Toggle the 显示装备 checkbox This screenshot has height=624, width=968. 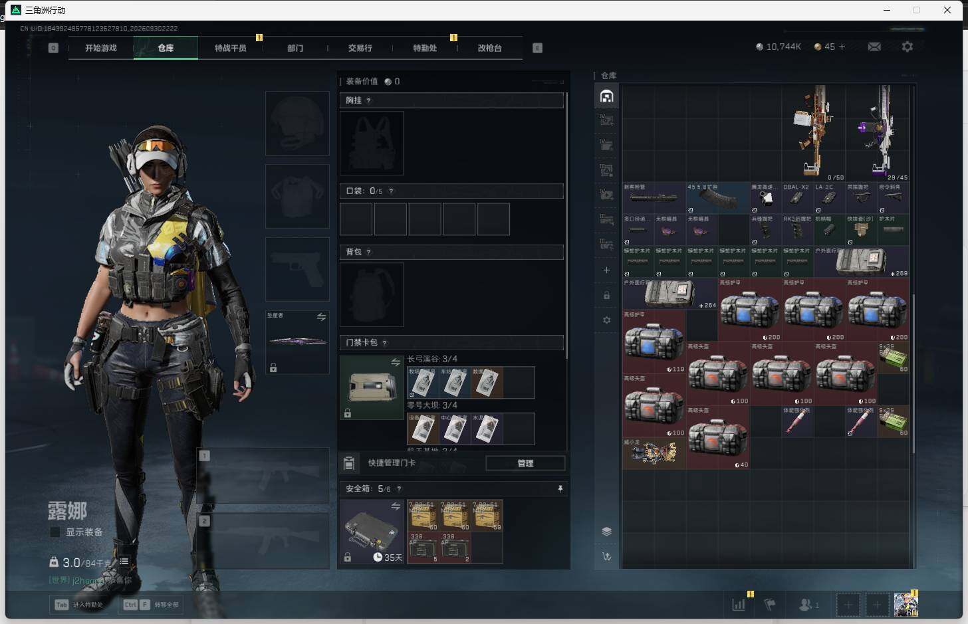[55, 532]
